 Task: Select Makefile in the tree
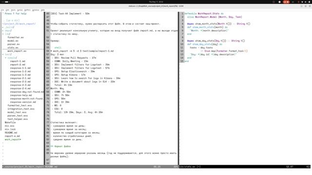pyautogui.click(x=10, y=122)
